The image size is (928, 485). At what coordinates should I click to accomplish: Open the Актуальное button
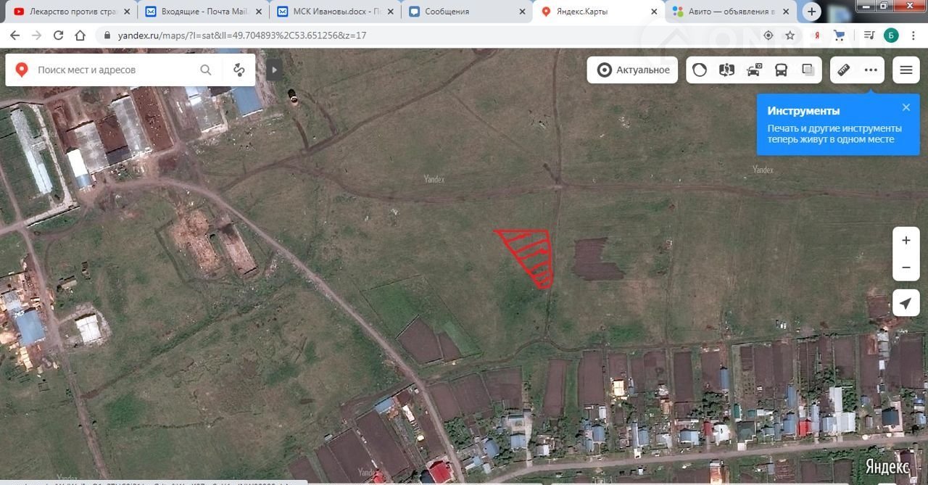[632, 70]
